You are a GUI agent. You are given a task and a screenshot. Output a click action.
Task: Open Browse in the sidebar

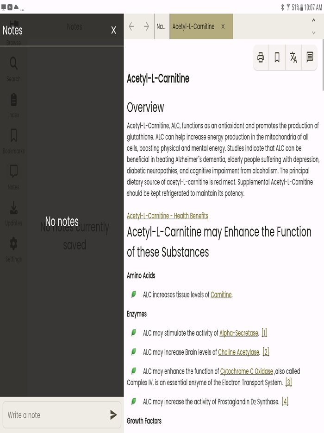click(13, 32)
